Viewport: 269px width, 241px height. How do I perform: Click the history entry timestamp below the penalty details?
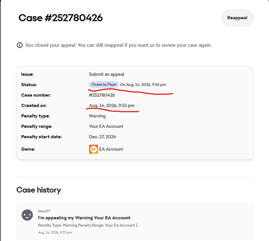tap(55, 232)
